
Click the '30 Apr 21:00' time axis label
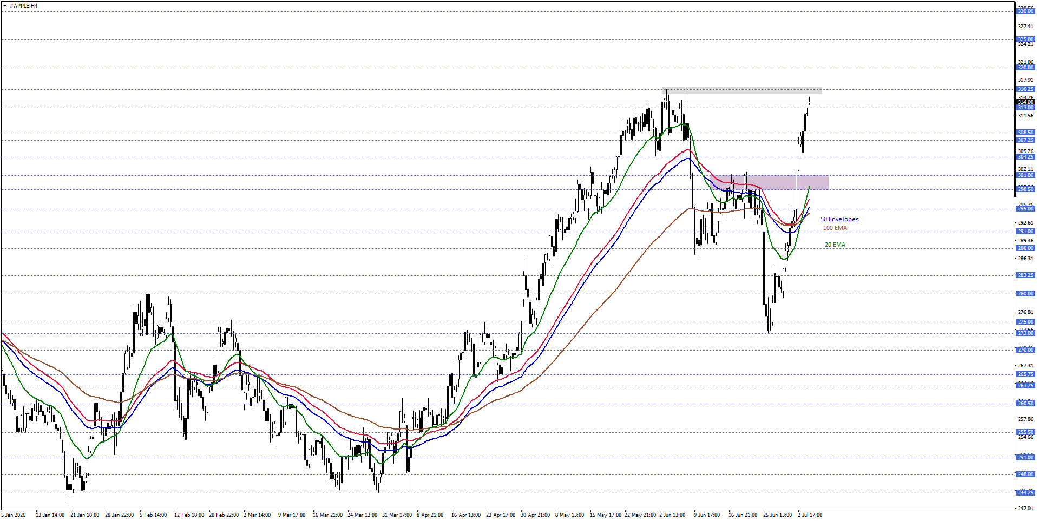tap(535, 515)
